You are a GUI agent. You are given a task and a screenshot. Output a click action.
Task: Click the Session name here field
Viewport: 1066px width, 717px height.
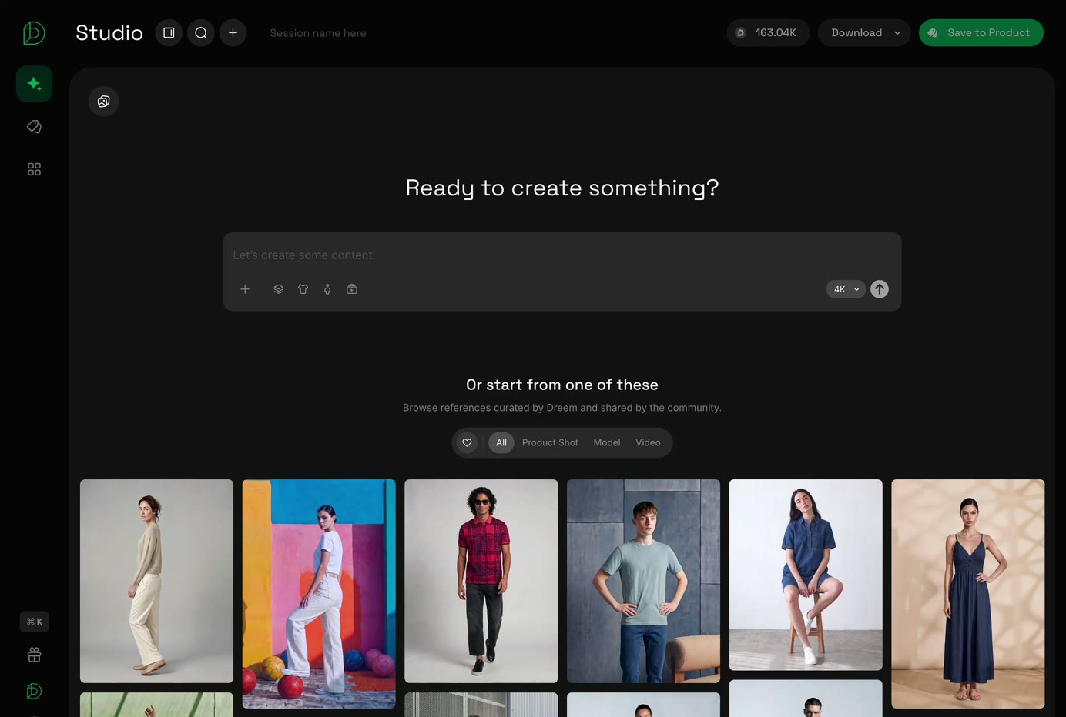[x=318, y=33]
